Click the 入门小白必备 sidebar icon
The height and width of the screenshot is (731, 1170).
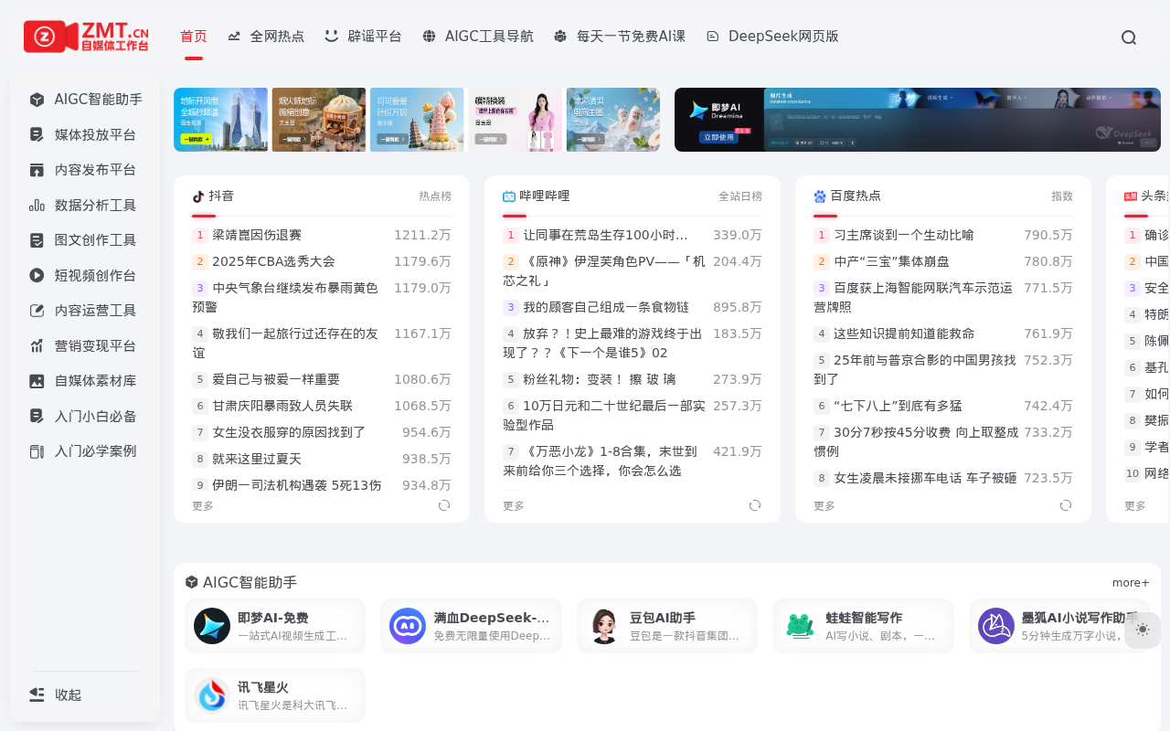click(37, 417)
